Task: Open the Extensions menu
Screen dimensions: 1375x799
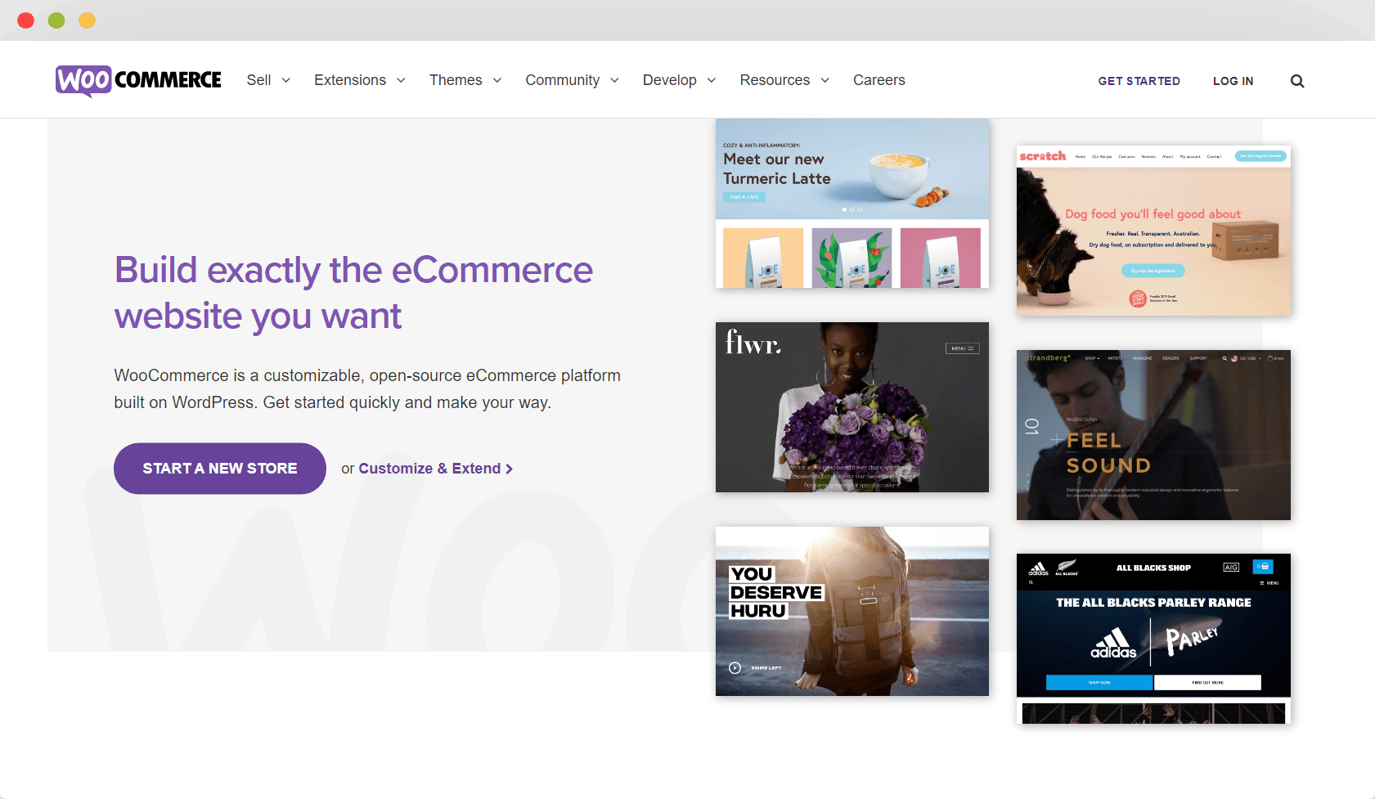Action: [350, 80]
